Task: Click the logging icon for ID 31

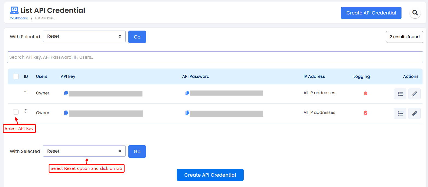Action: point(365,113)
